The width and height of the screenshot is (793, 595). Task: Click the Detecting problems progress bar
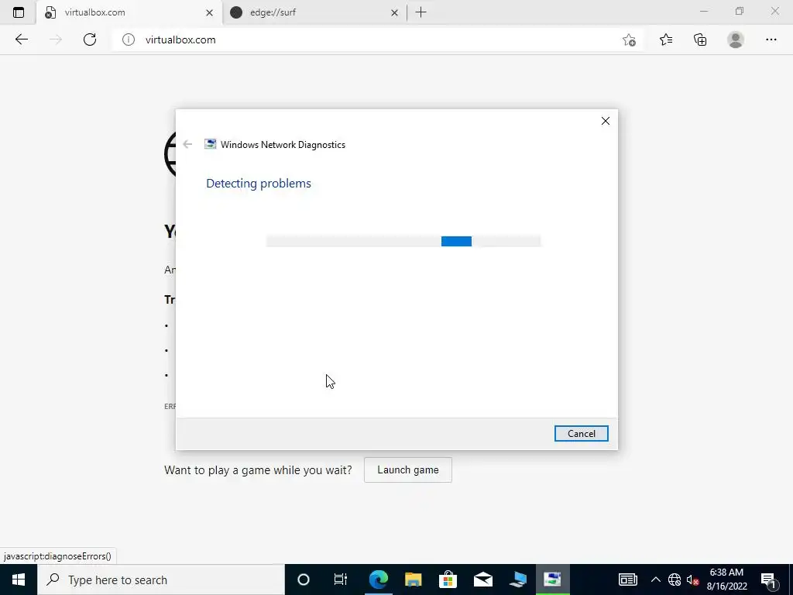coord(403,242)
